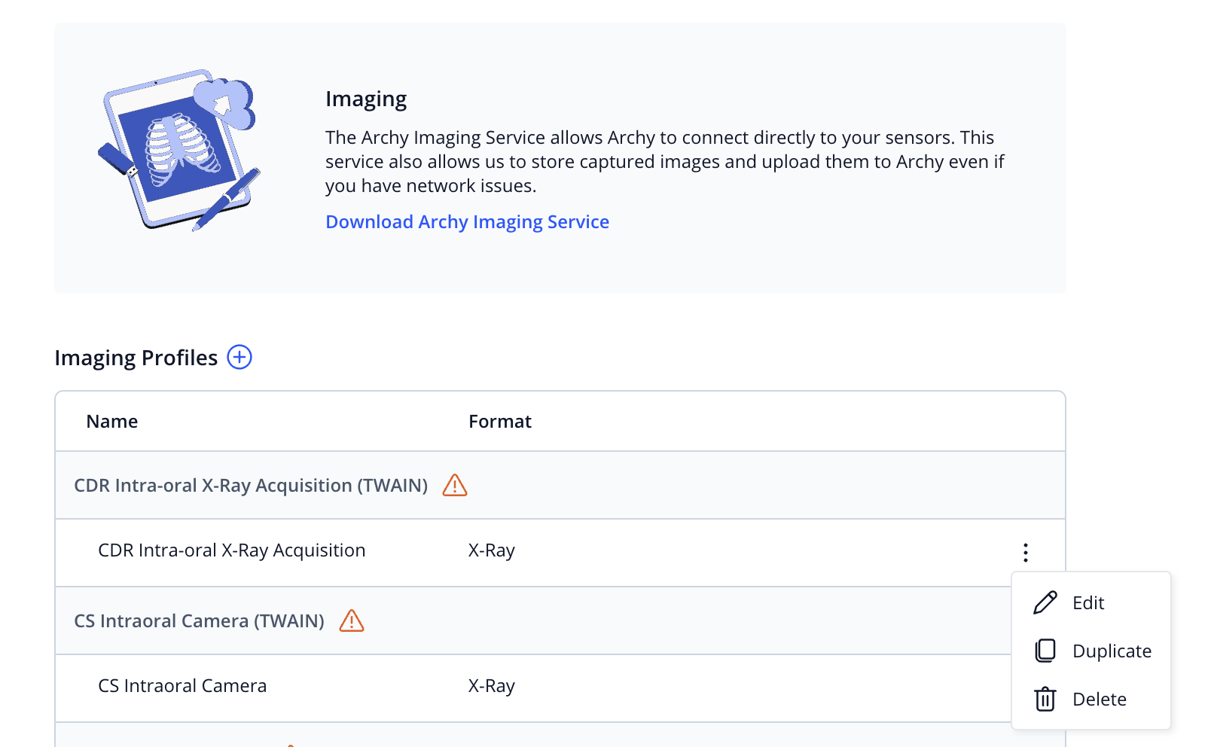
Task: Click the Archy Imaging Service description paragraph
Action: (665, 162)
